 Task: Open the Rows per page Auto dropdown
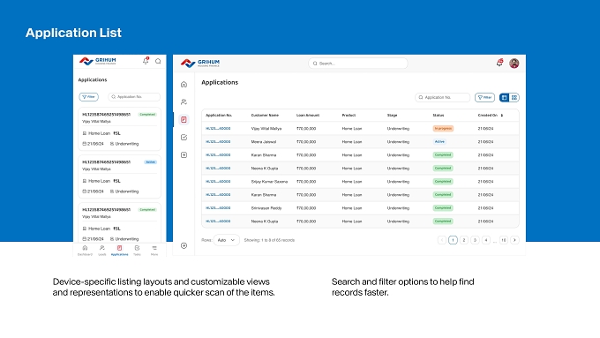(226, 240)
